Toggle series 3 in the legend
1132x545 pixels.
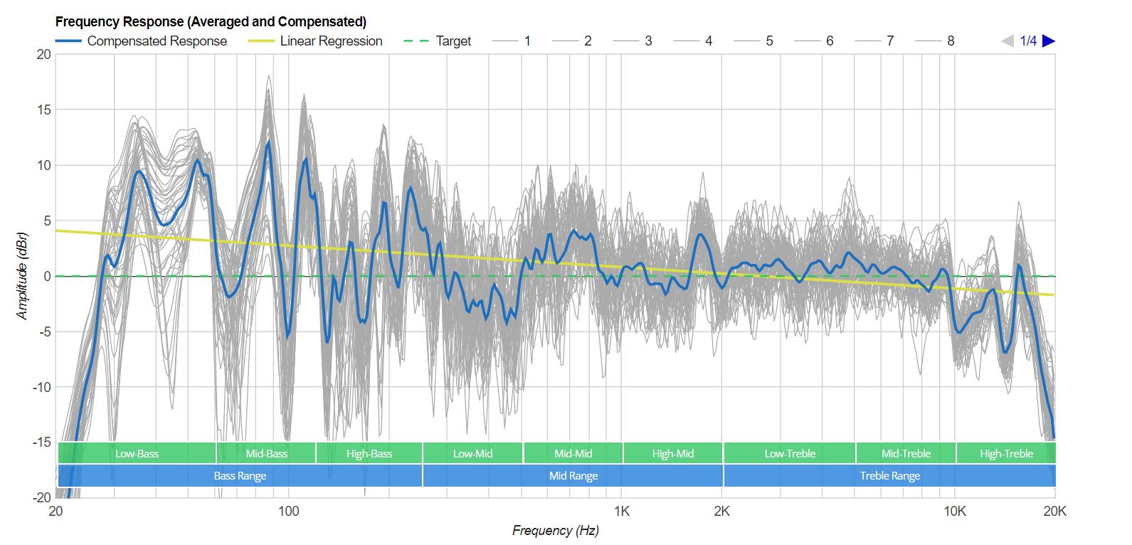click(x=632, y=41)
